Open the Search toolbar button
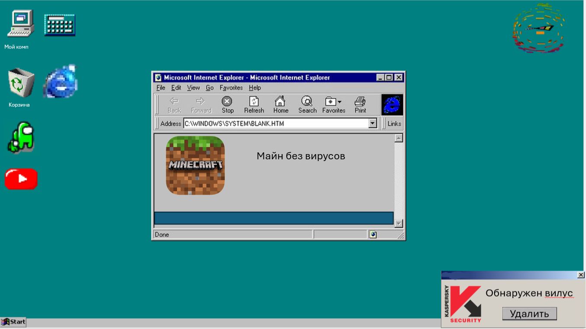The image size is (586, 329). pos(307,105)
